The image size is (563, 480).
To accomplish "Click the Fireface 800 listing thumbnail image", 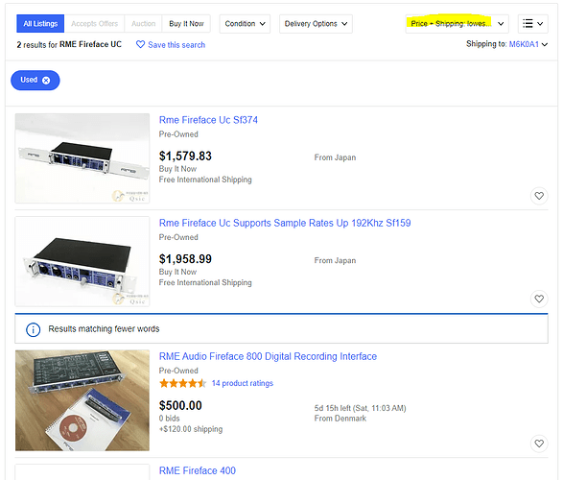I will pyautogui.click(x=82, y=400).
